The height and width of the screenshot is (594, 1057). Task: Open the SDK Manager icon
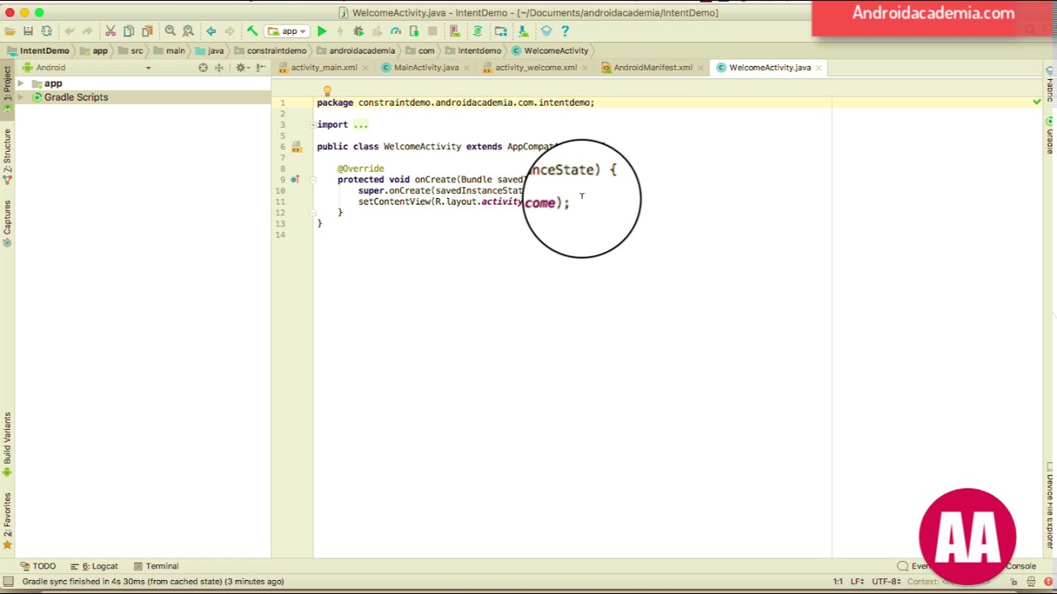point(524,31)
